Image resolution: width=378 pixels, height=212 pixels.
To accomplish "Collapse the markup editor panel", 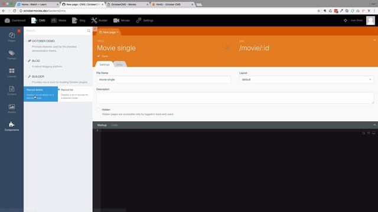I will click(374, 125).
